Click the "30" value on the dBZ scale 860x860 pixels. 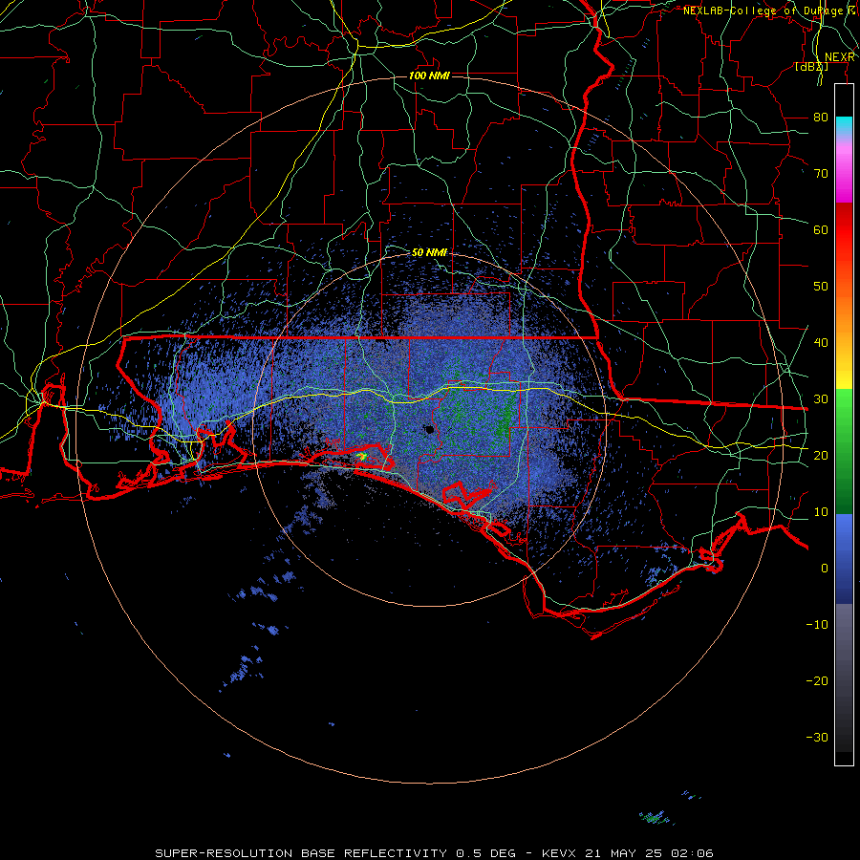click(821, 399)
